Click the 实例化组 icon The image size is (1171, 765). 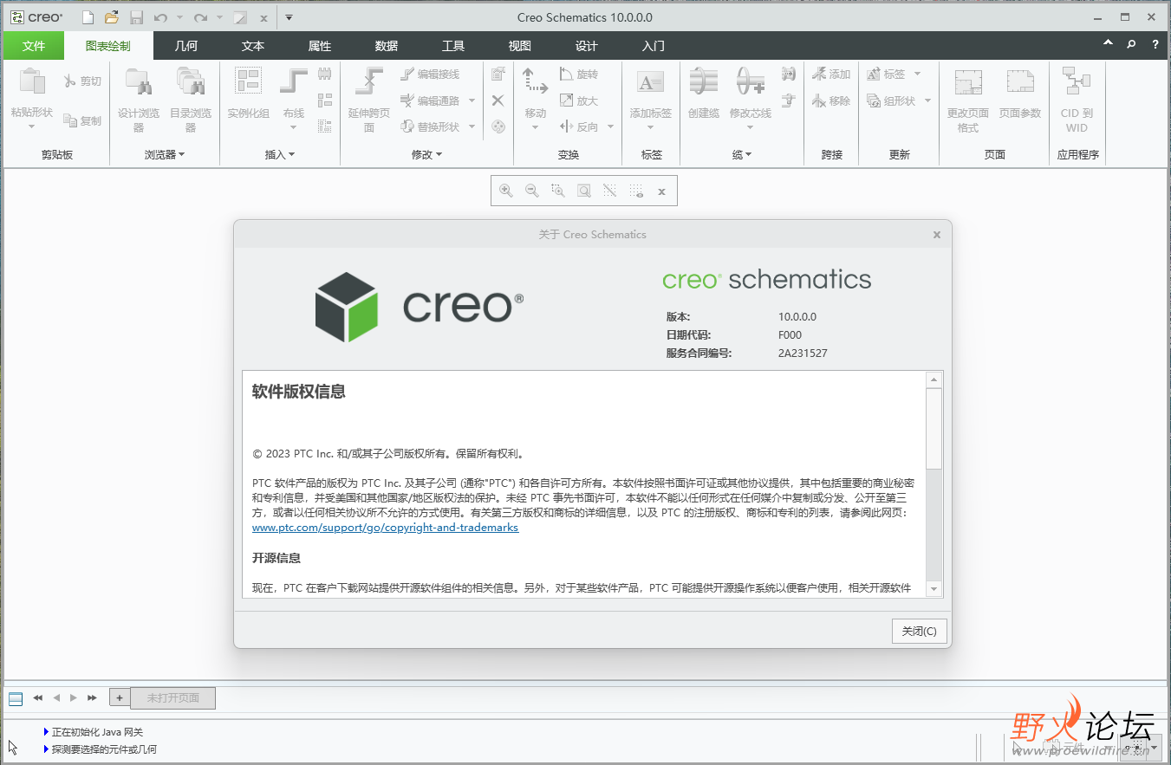click(x=249, y=81)
